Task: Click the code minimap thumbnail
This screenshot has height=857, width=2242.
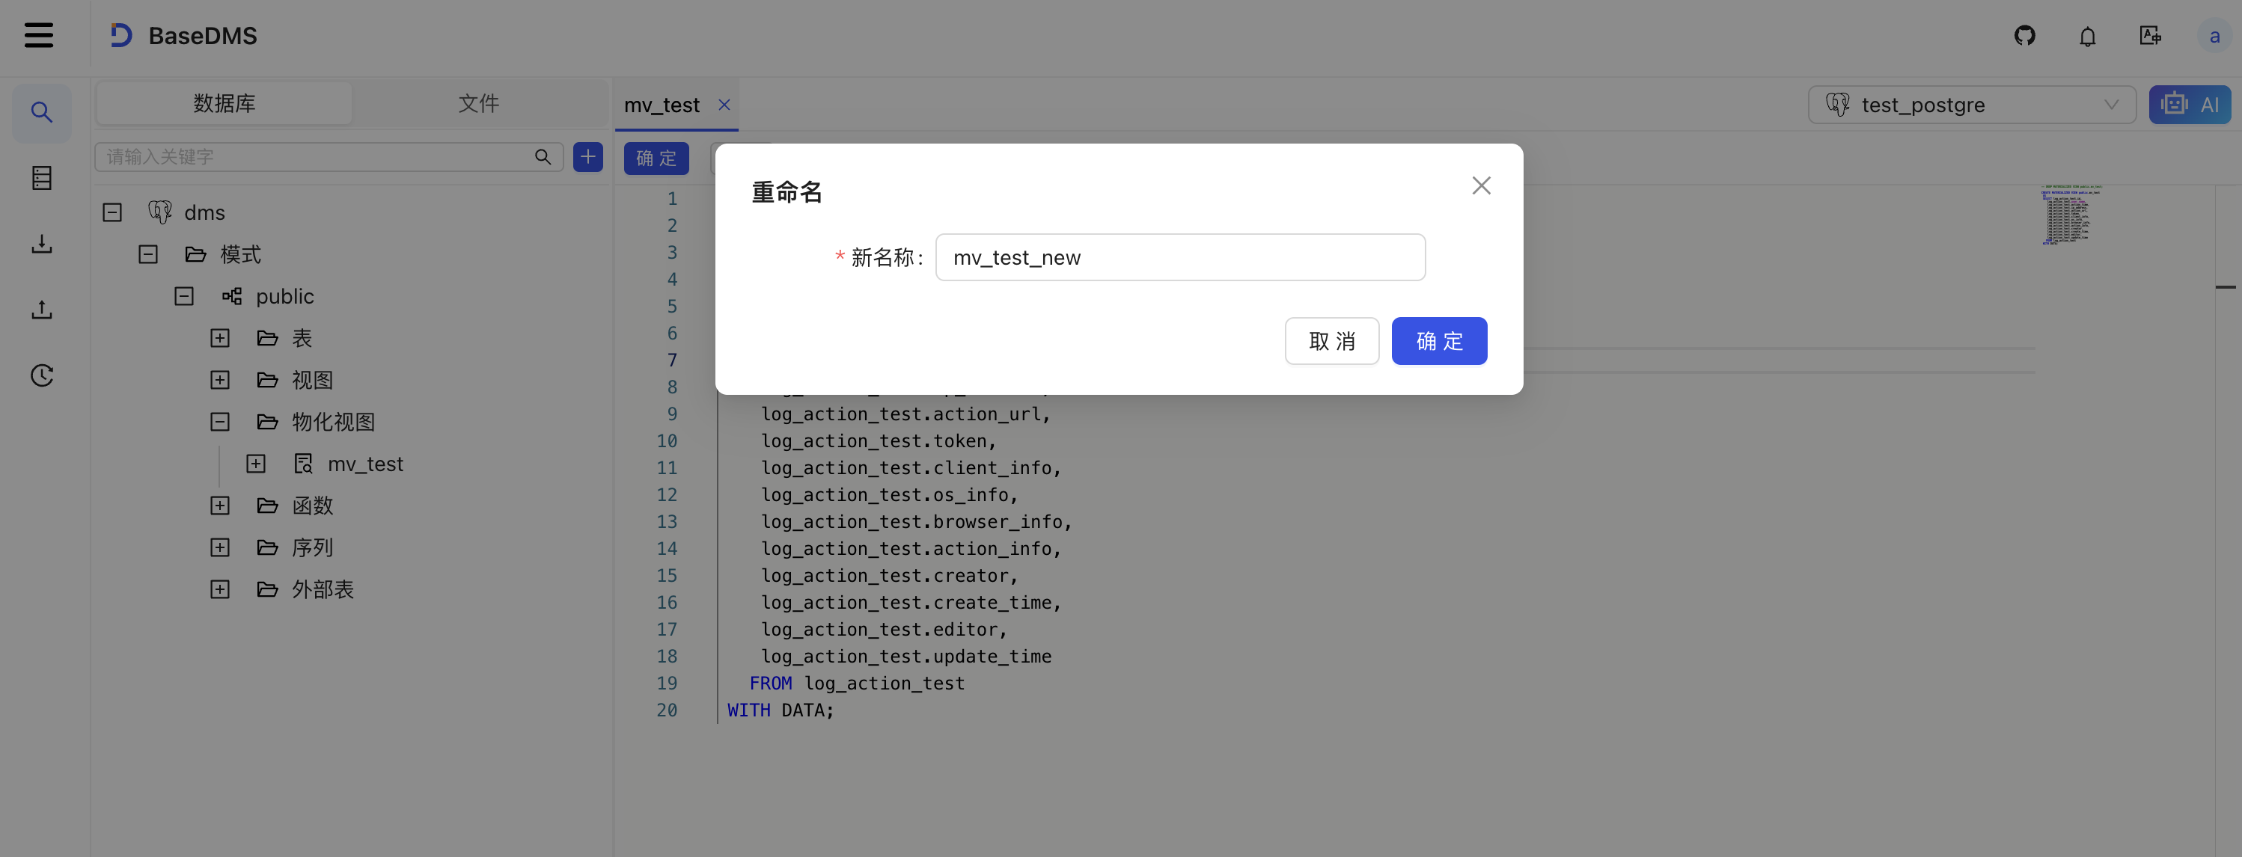Action: pyautogui.click(x=2071, y=215)
